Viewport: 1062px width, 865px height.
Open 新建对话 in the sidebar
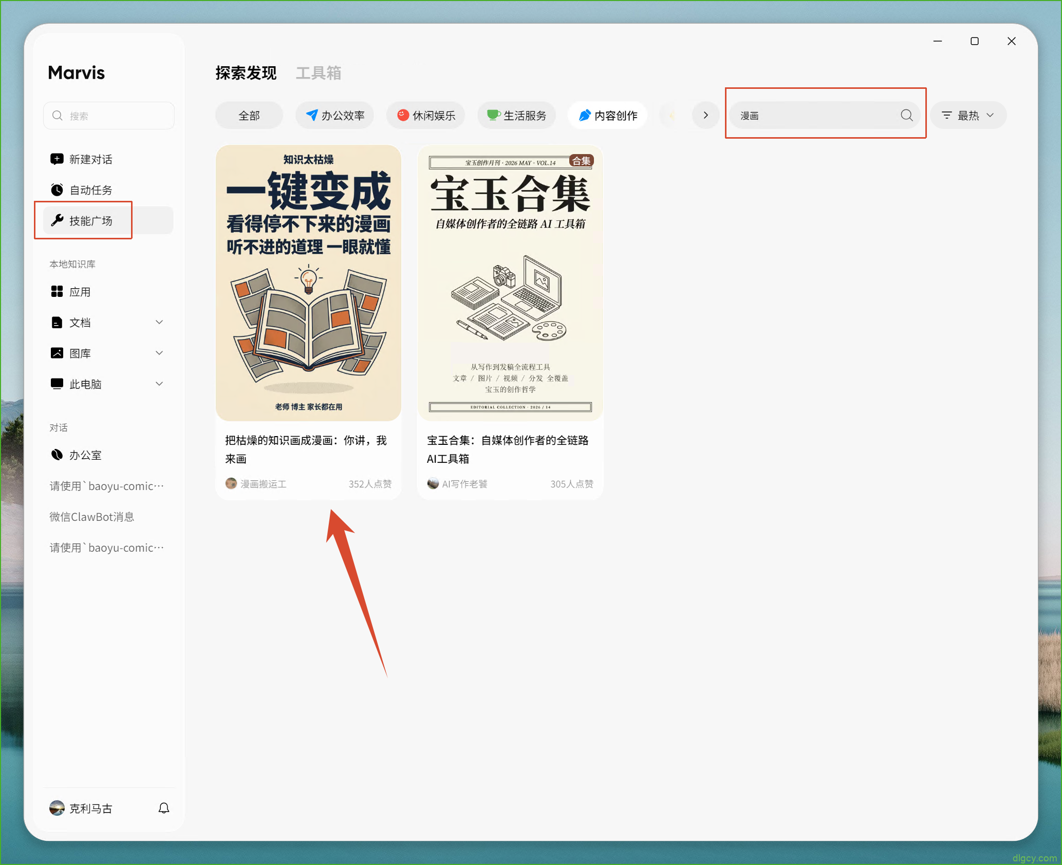[x=108, y=159]
